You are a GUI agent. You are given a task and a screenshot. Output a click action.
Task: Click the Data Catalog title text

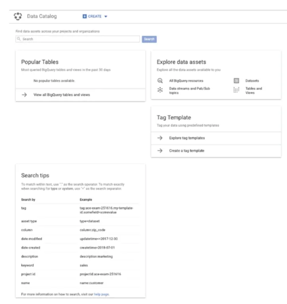click(42, 16)
